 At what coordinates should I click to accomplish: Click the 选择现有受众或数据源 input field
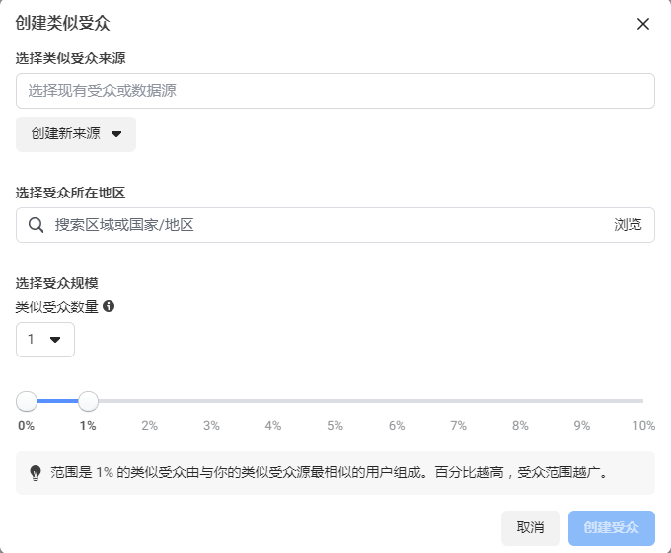(335, 91)
